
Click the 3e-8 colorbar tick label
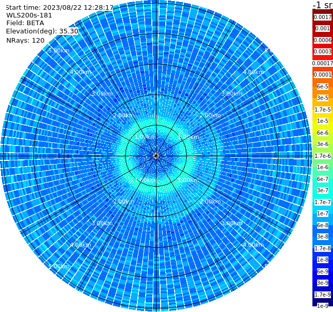(x=323, y=236)
